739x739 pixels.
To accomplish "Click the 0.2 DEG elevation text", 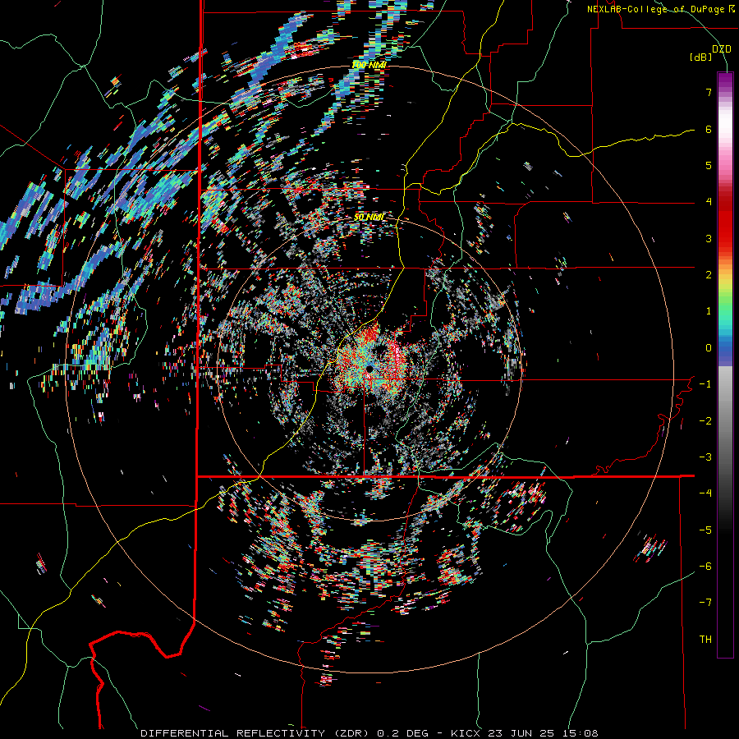I will coord(403,733).
